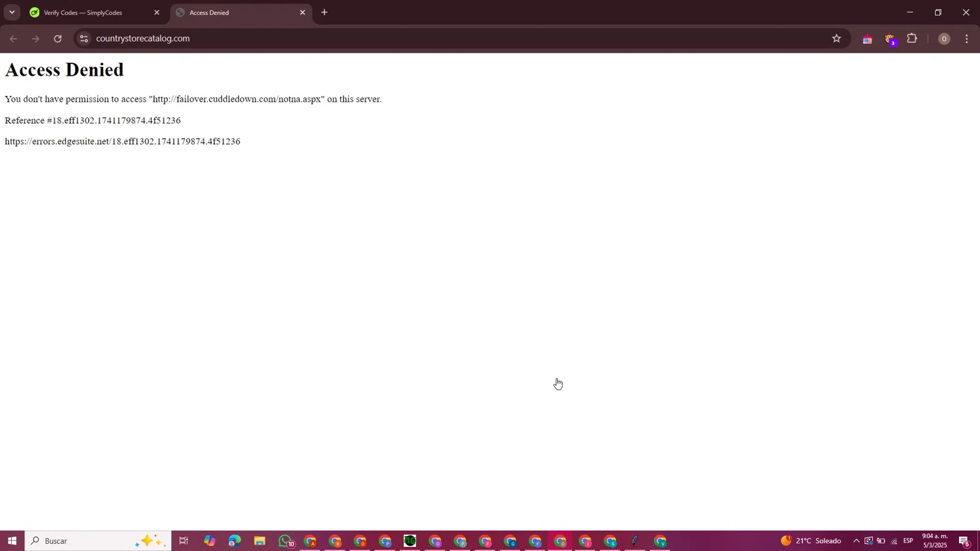Click the failover.cuddledown.com permission message

(193, 99)
